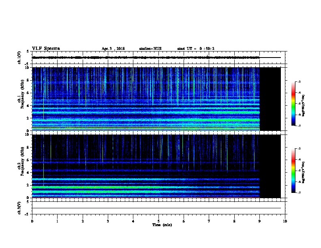The height and width of the screenshot is (248, 321).
Task: Click the "VLF Spectra" title text
Action: (x=46, y=49)
